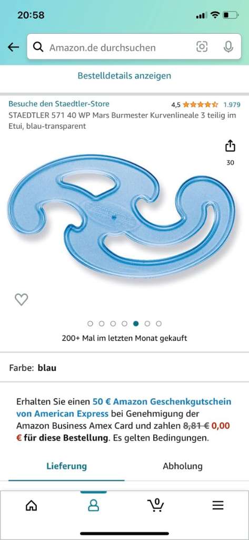Open Bestelldetails anzeigen link
The height and width of the screenshot is (540, 249).
pyautogui.click(x=124, y=75)
